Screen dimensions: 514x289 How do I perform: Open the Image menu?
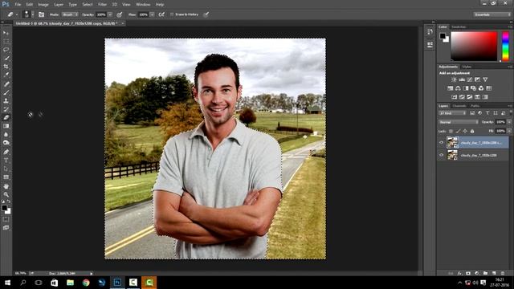43,5
